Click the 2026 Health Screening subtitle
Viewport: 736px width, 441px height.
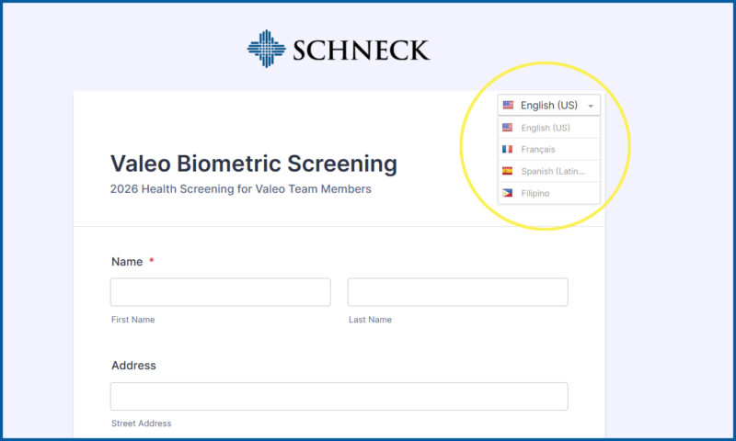coord(240,189)
